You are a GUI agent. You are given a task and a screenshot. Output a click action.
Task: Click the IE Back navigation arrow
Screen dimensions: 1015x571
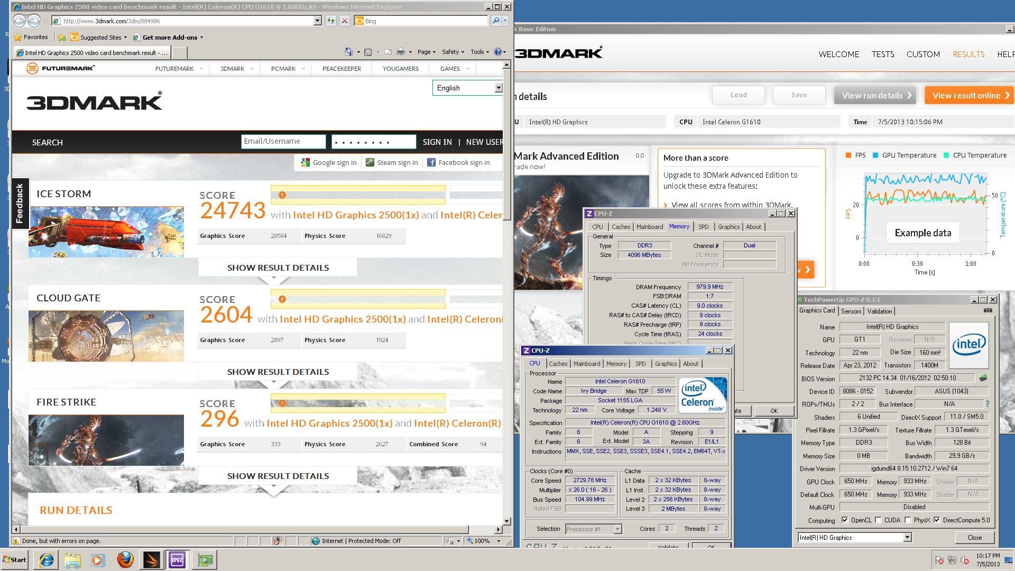(x=19, y=21)
